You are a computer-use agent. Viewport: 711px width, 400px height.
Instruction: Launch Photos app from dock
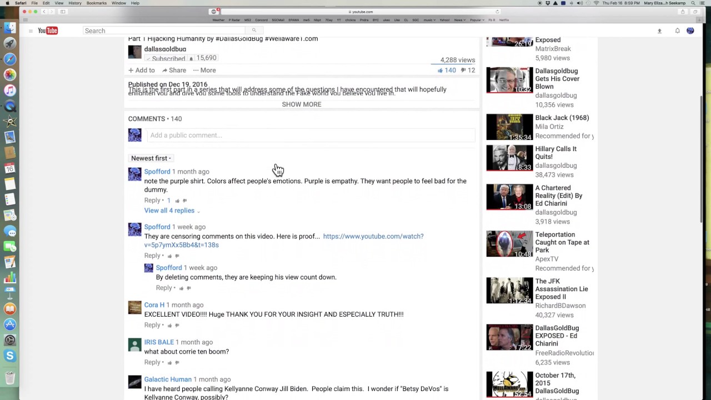tap(9, 74)
